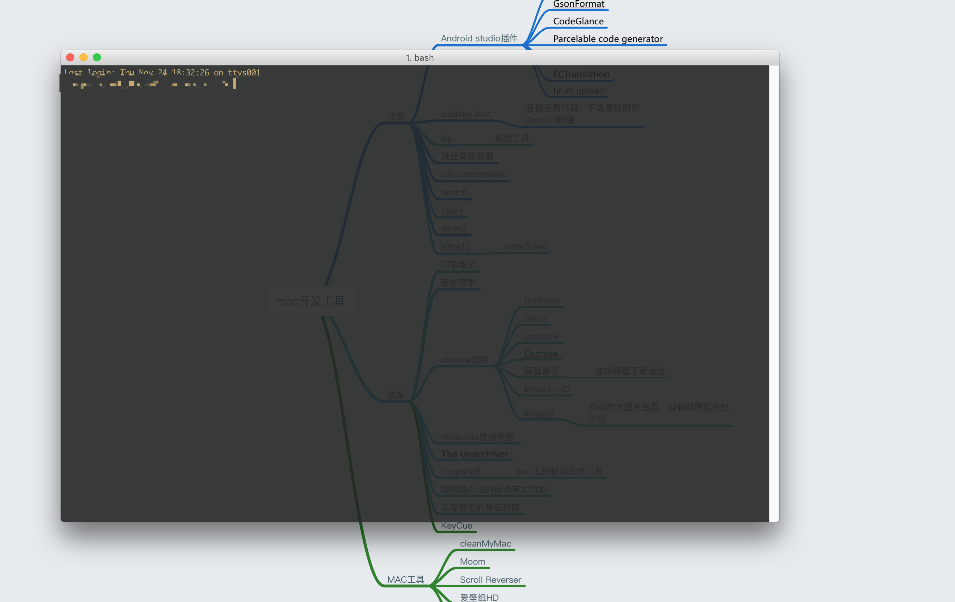Screen dimensions: 955x602
Task: Close the bash terminal window
Action: tap(70, 57)
